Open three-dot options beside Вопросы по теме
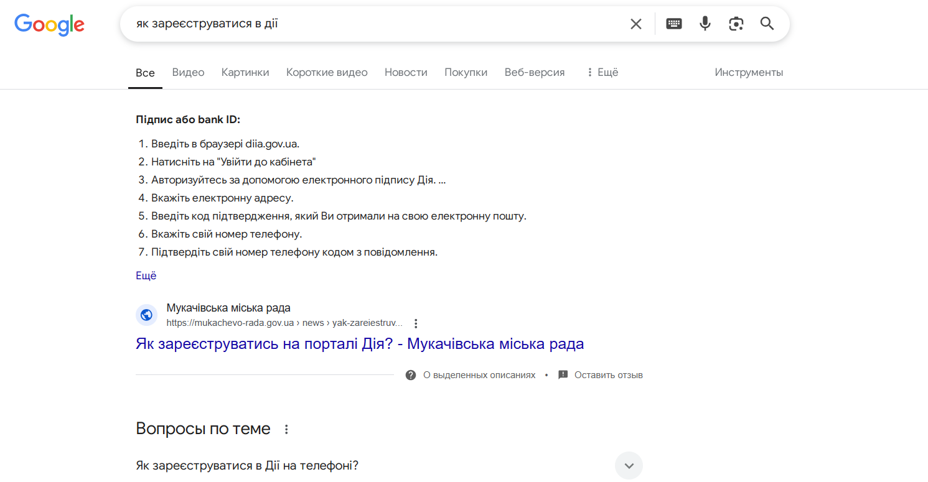928x482 pixels. coord(286,429)
